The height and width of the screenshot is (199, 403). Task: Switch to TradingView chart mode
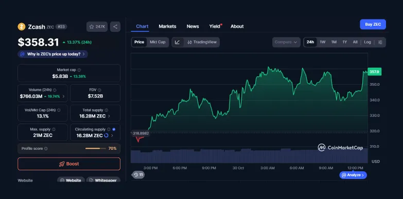[202, 42]
